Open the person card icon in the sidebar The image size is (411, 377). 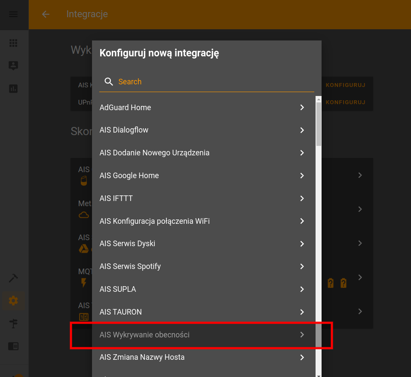(13, 65)
